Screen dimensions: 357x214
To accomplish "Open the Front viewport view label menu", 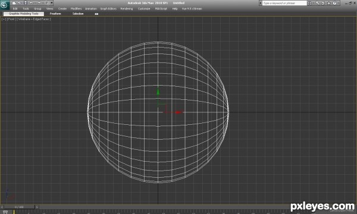I will pos(11,19).
